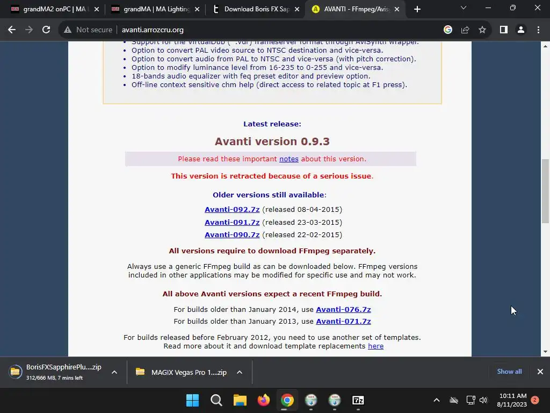Launch Firefox from the taskbar
550x413 pixels.
[x=263, y=400]
